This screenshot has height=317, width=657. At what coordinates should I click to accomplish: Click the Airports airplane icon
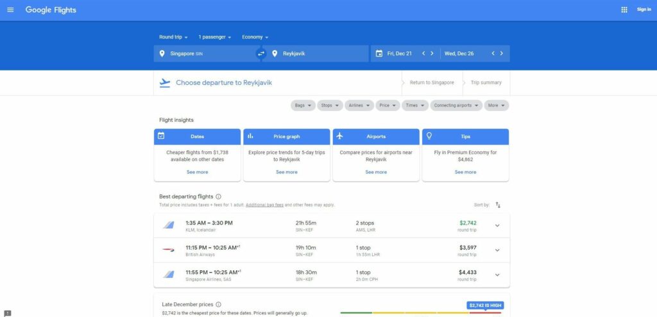(x=339, y=136)
